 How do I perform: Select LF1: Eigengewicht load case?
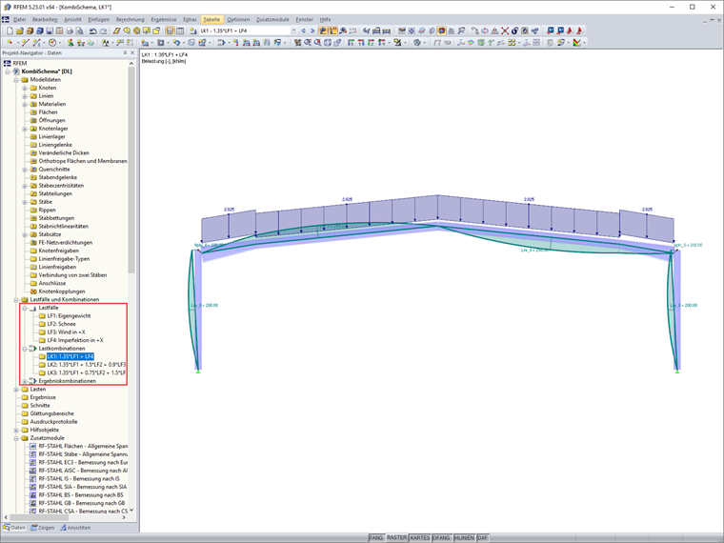tap(69, 316)
